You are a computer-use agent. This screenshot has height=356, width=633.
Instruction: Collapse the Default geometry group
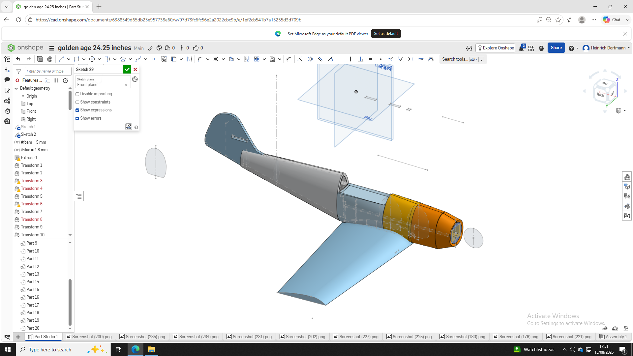(16, 88)
